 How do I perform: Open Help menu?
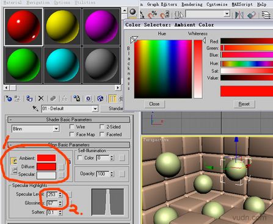(x=261, y=4)
